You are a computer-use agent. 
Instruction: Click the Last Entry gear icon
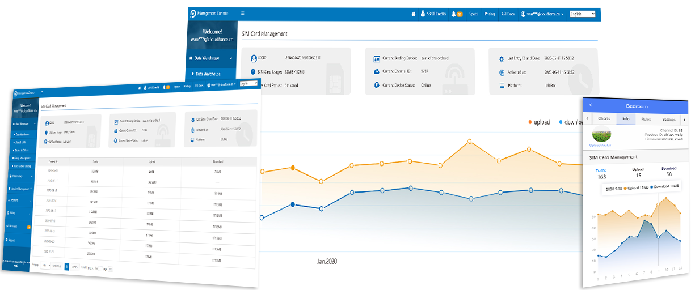501,59
